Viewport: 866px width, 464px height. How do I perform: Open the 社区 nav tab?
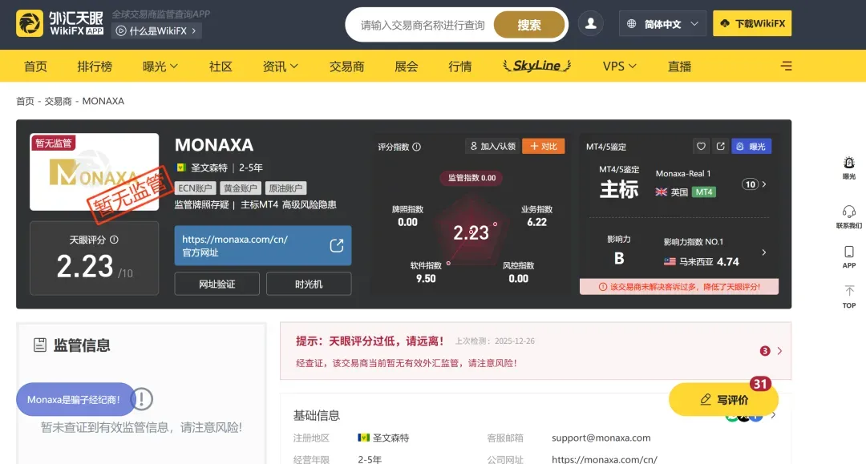click(x=221, y=67)
